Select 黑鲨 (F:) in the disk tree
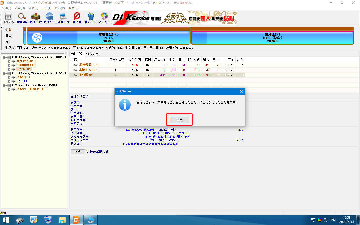The image size is (360, 225). tap(23, 77)
